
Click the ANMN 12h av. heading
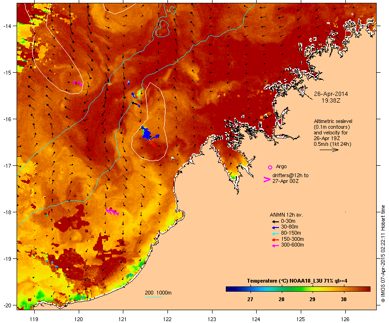[x=286, y=215]
